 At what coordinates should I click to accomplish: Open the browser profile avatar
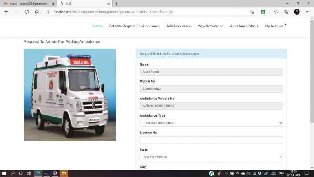(x=297, y=12)
